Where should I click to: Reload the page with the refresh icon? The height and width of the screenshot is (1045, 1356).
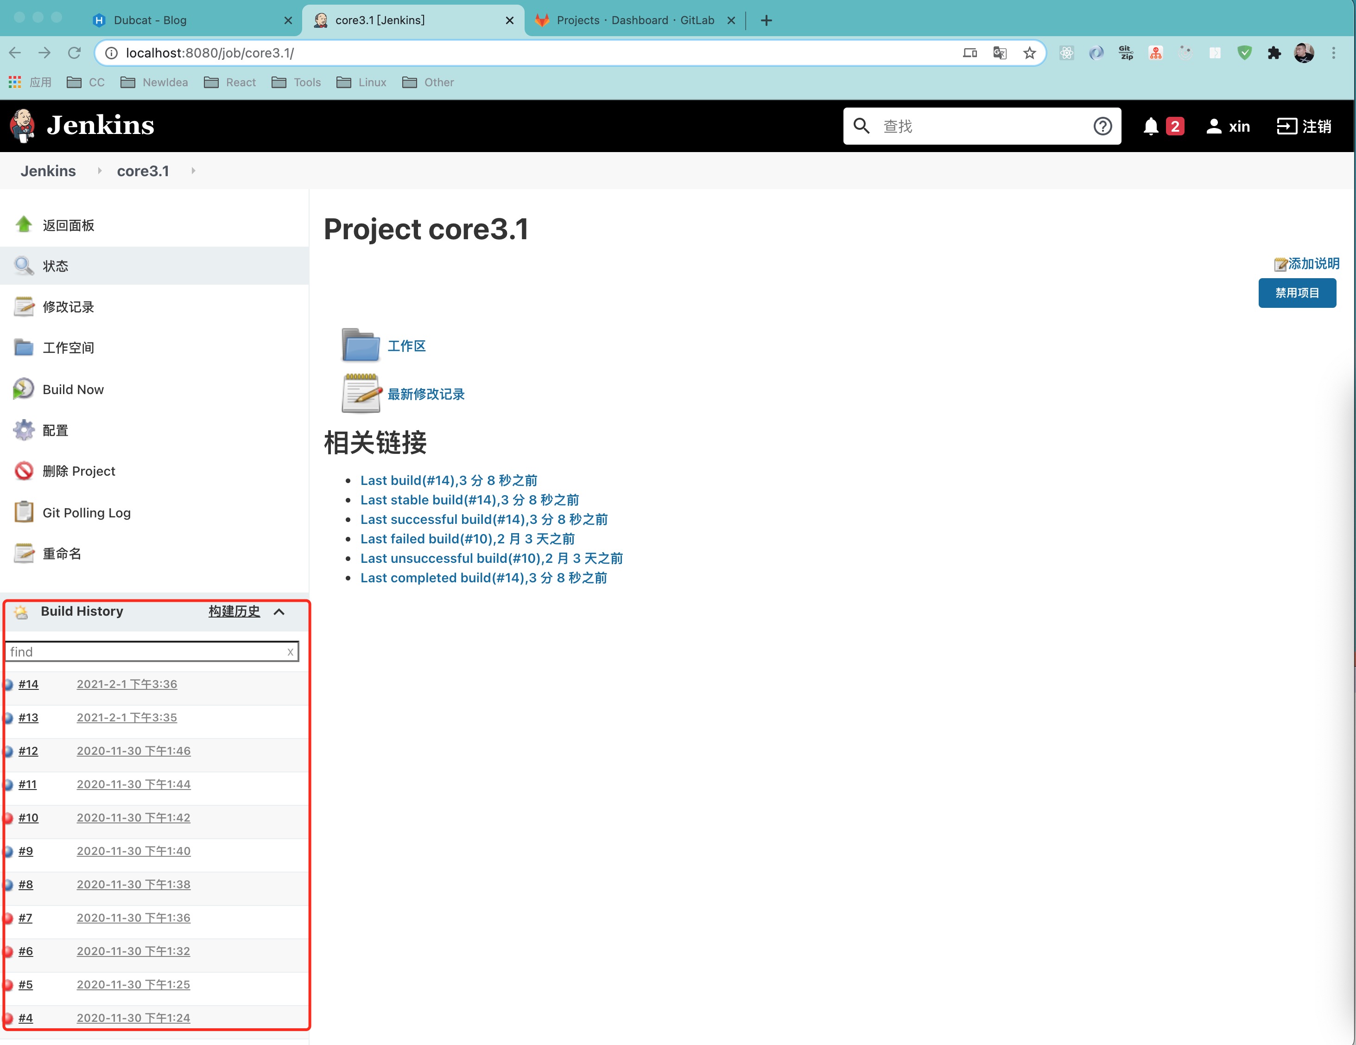(74, 53)
